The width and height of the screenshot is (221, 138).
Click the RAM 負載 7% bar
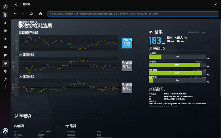pos(177,80)
